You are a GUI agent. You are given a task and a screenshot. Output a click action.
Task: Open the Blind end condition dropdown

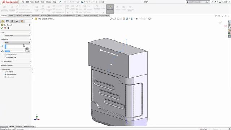(17, 43)
